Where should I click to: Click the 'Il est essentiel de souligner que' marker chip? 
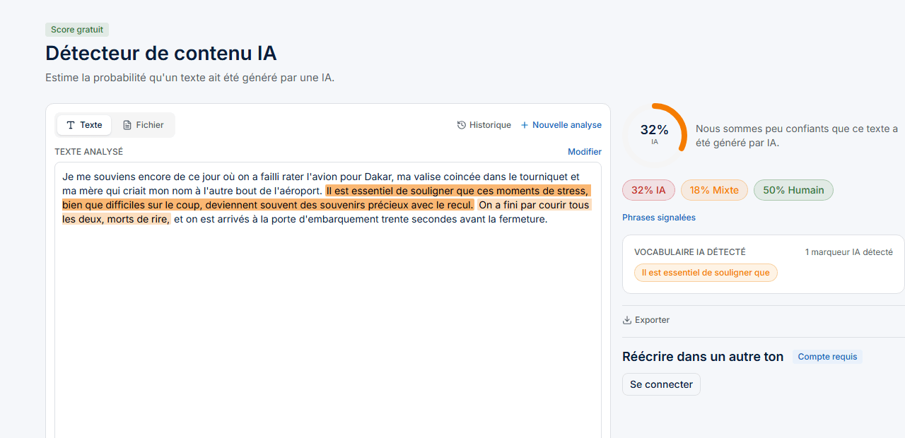[706, 273]
